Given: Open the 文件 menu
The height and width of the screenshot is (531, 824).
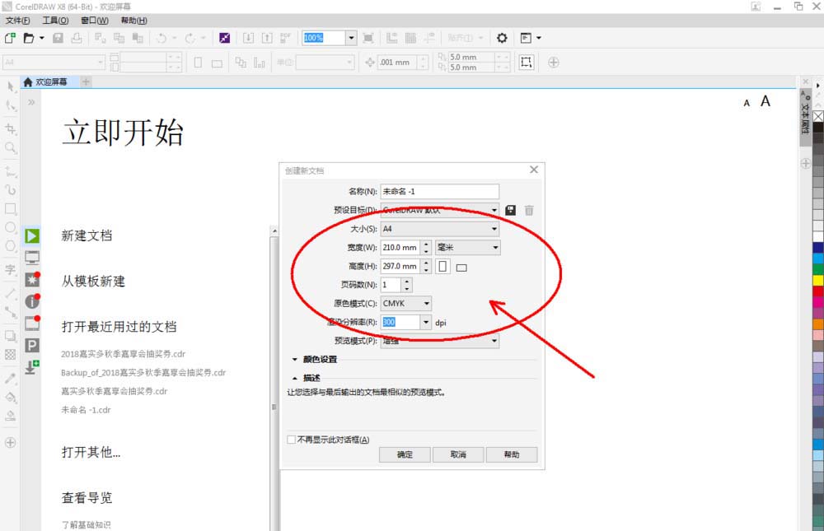Looking at the screenshot, I should 18,21.
